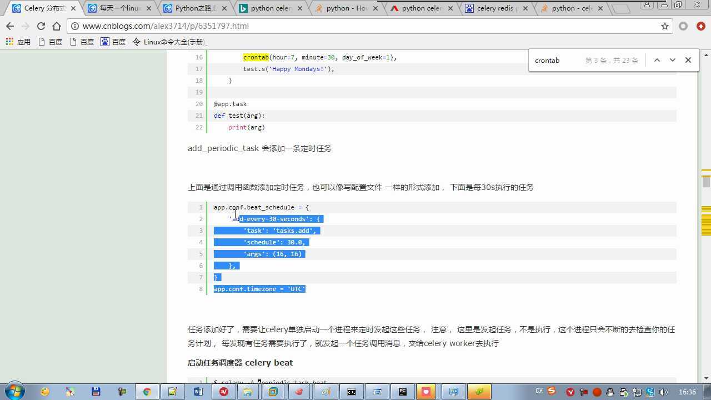Click the red extension icon beside address bar
This screenshot has height=400, width=711.
click(701, 26)
